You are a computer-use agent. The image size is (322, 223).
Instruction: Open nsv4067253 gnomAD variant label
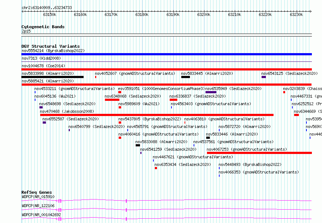[x=247, y=149]
